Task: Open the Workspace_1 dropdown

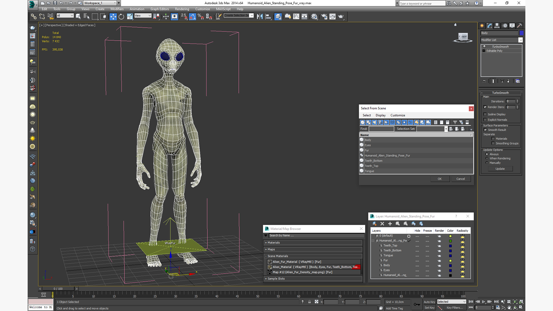Action: [100, 3]
